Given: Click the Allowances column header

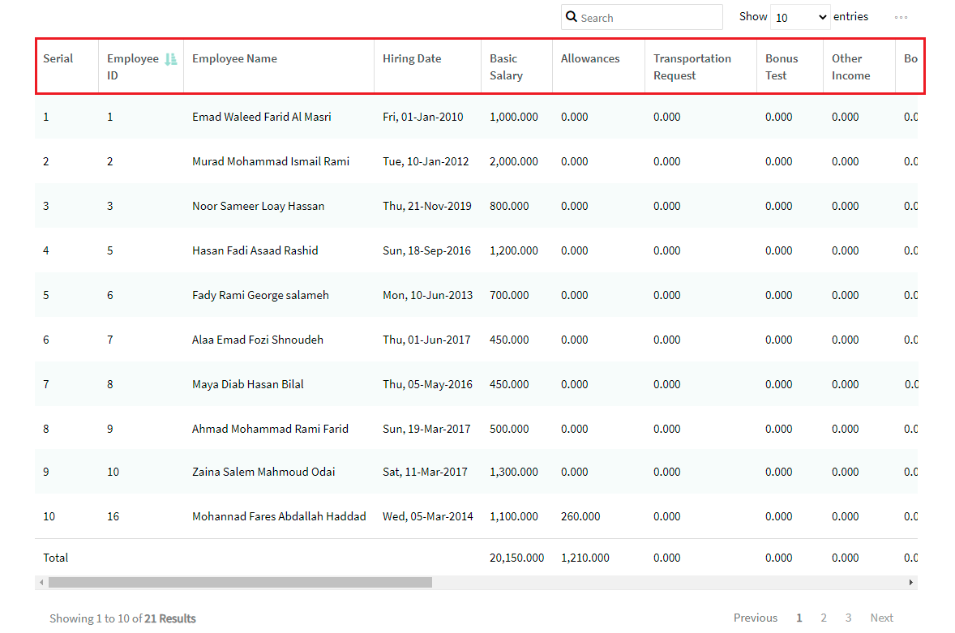Looking at the screenshot, I should (x=590, y=58).
